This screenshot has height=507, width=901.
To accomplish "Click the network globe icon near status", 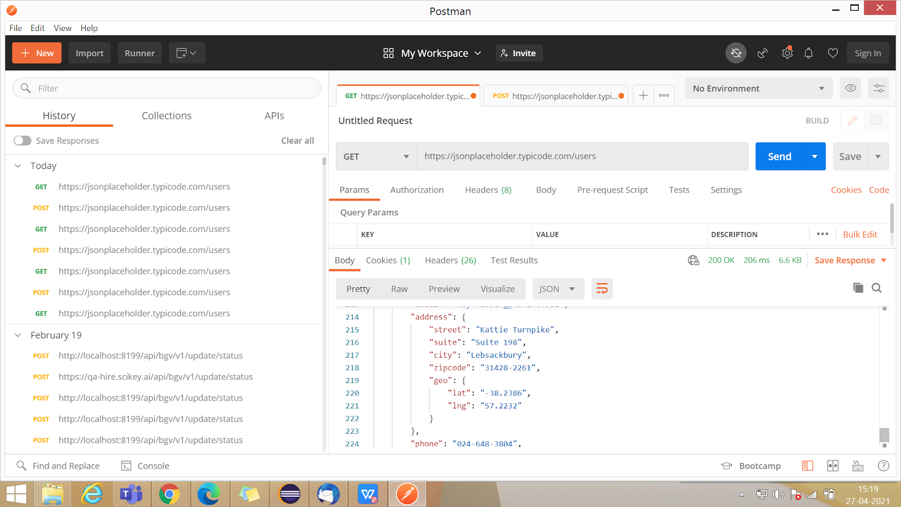I will coord(693,260).
